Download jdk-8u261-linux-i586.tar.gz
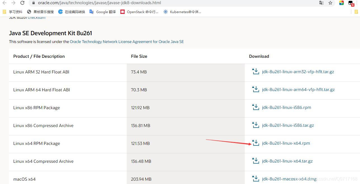 tap(288, 125)
